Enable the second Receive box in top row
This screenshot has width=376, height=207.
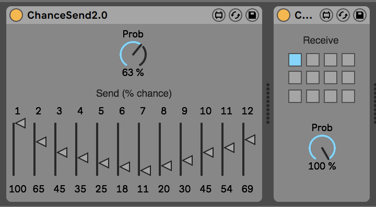313,60
